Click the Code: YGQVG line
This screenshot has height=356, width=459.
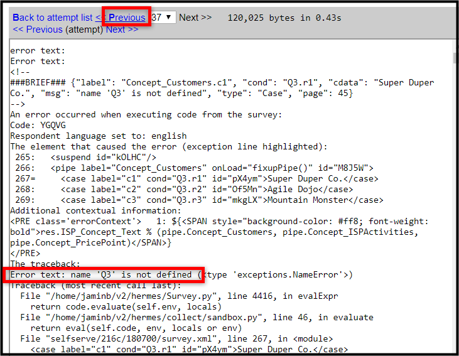click(38, 126)
